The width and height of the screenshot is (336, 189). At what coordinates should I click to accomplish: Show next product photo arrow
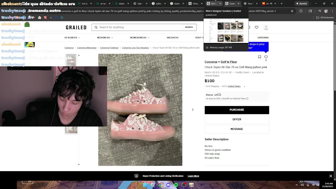tap(193, 110)
